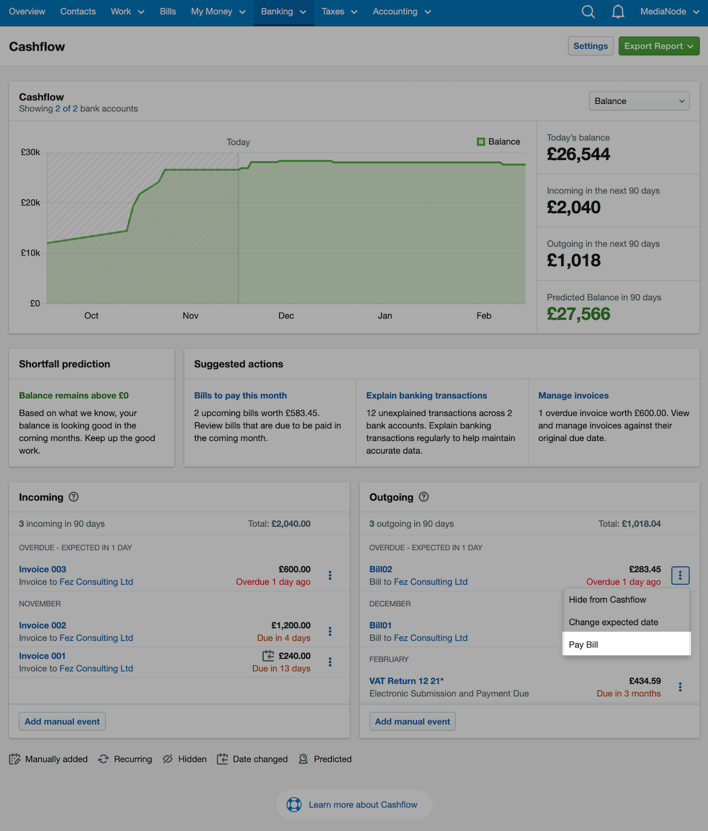Open the Contacts section
This screenshot has height=831, width=708.
coord(78,11)
